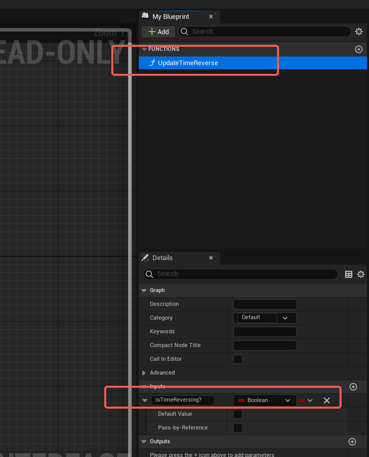Click the My Blueprint book icon
Viewport: 369px width, 457px height.
tap(145, 16)
